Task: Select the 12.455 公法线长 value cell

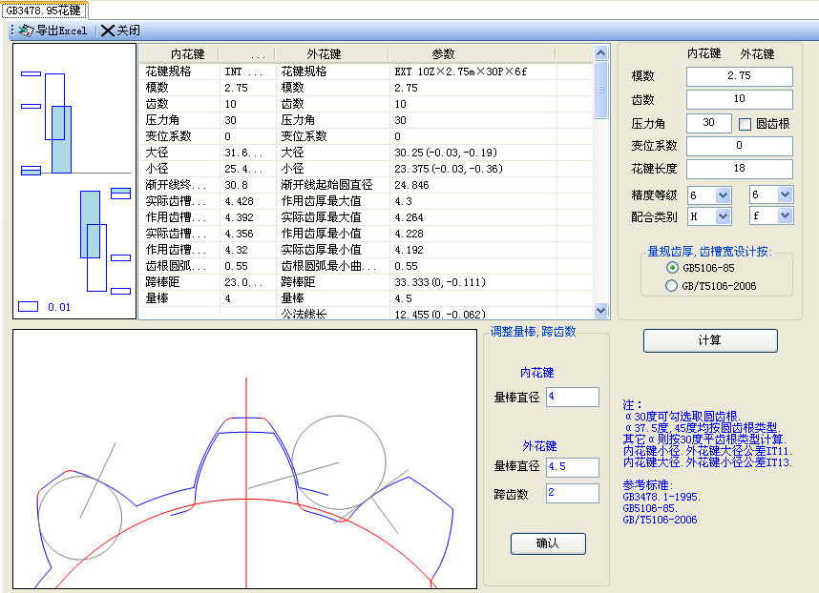Action: (472, 314)
